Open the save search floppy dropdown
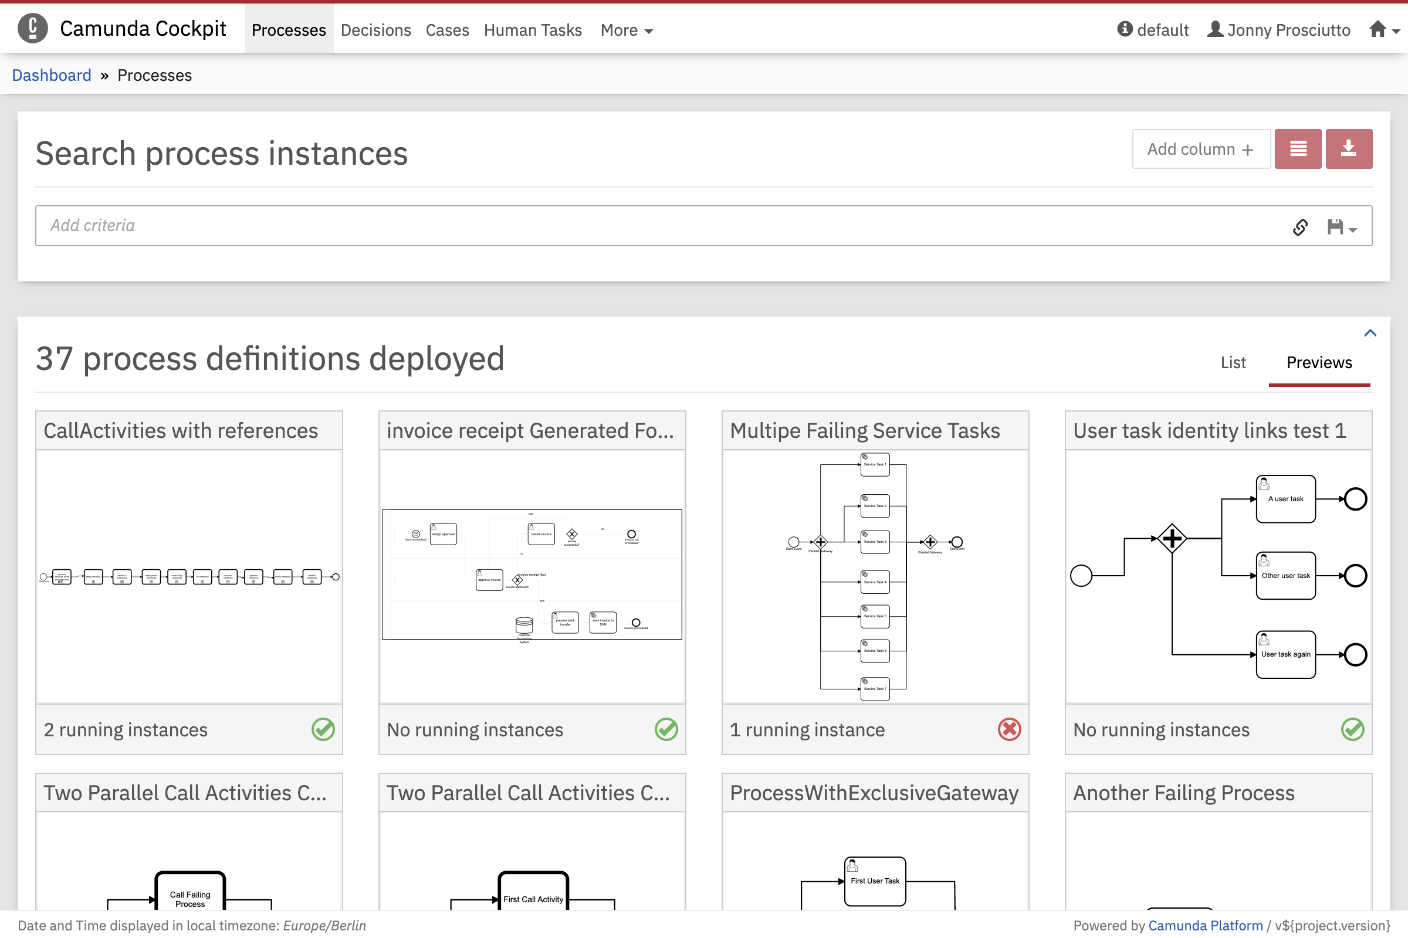This screenshot has height=938, width=1408. (1341, 227)
